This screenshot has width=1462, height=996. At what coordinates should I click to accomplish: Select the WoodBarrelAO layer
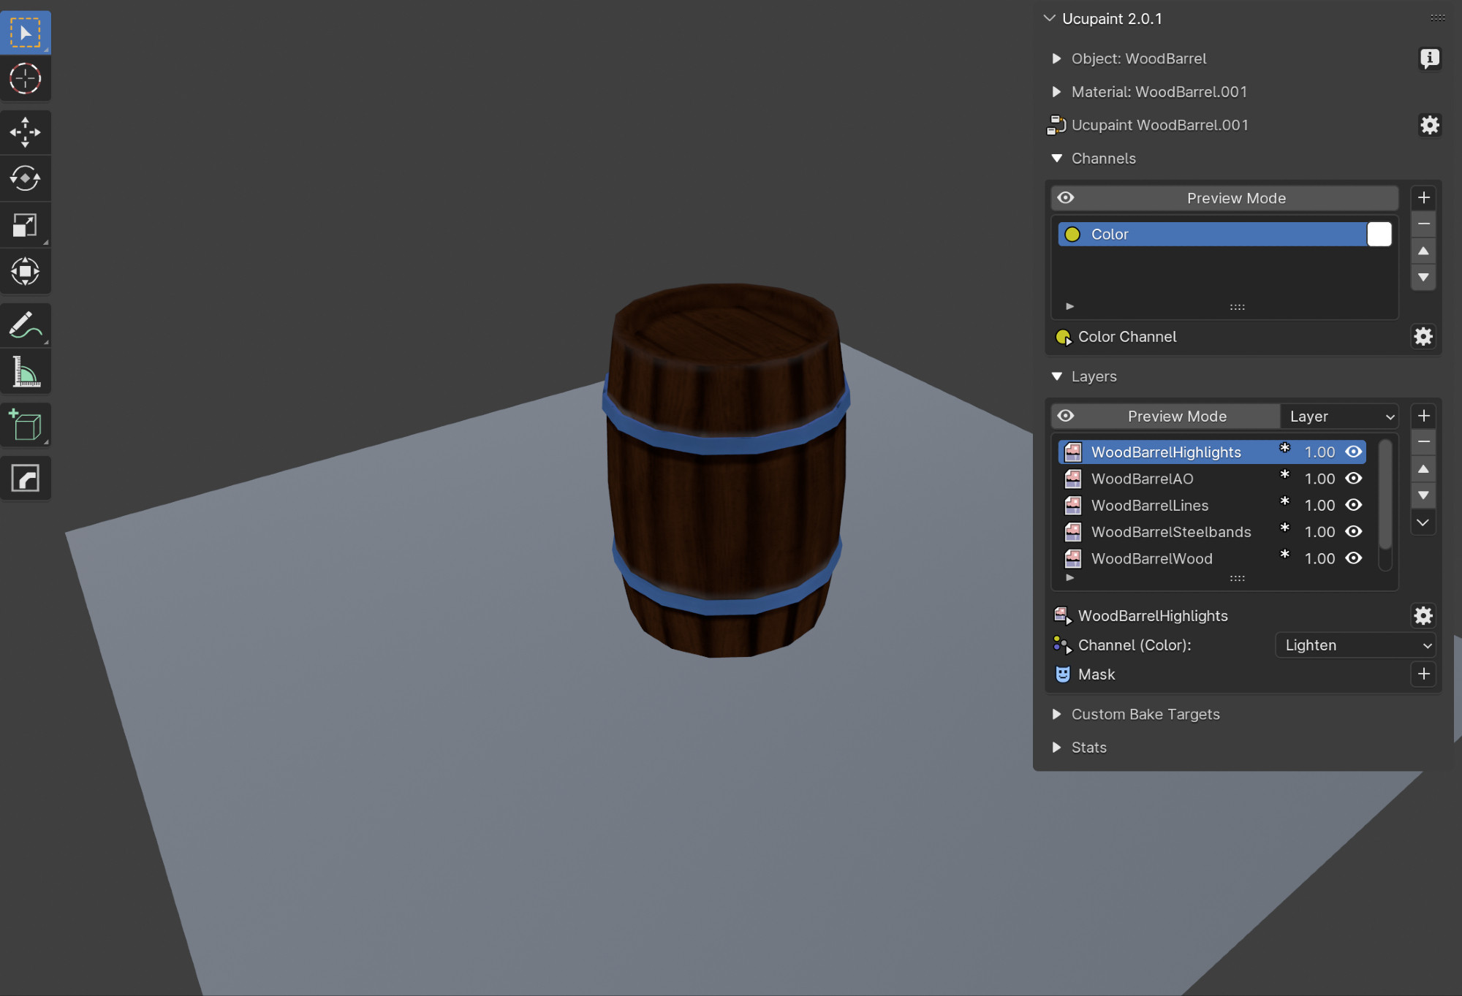[x=1212, y=479]
